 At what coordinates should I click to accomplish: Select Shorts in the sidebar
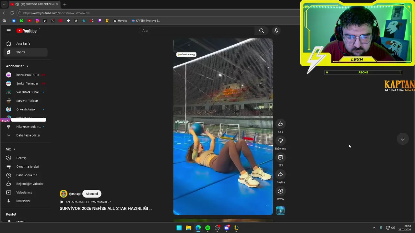[x=25, y=52]
